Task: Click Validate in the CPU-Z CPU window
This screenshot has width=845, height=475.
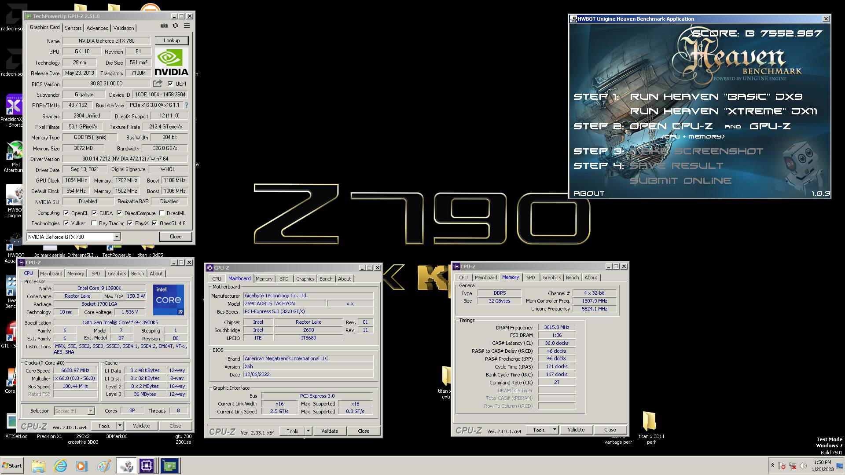Action: [141, 426]
